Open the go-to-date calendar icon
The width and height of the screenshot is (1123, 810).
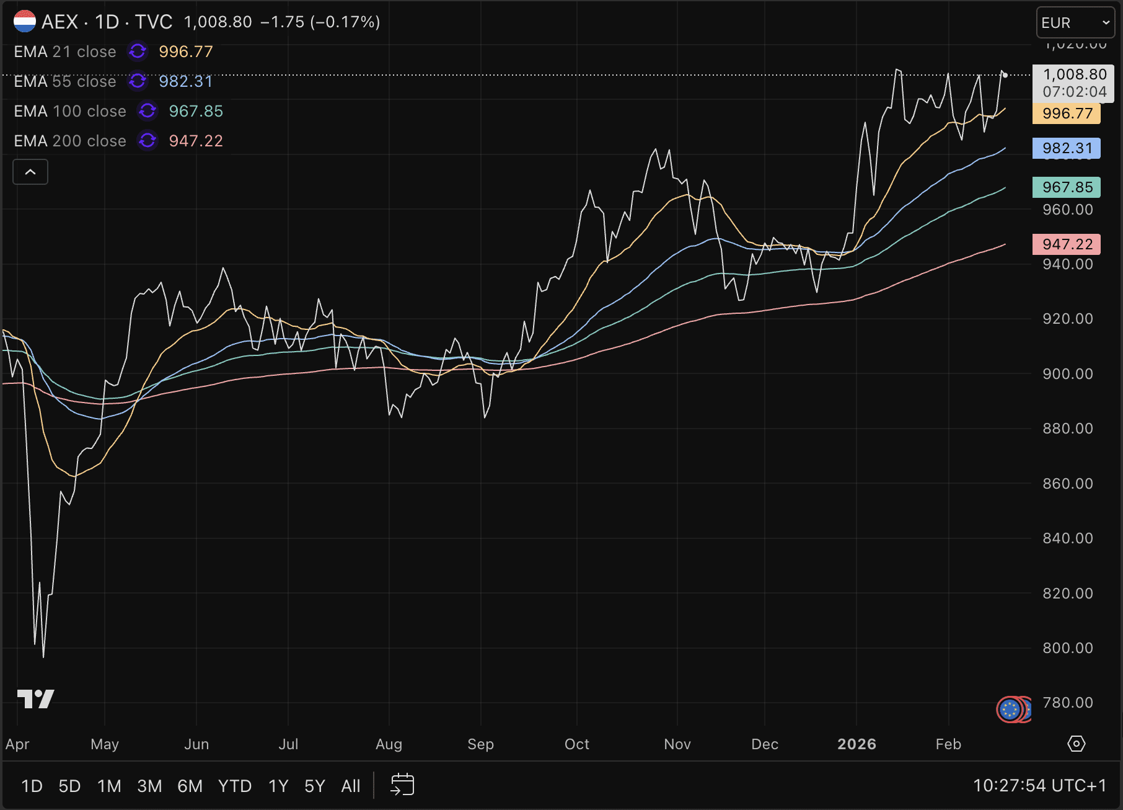(x=402, y=785)
